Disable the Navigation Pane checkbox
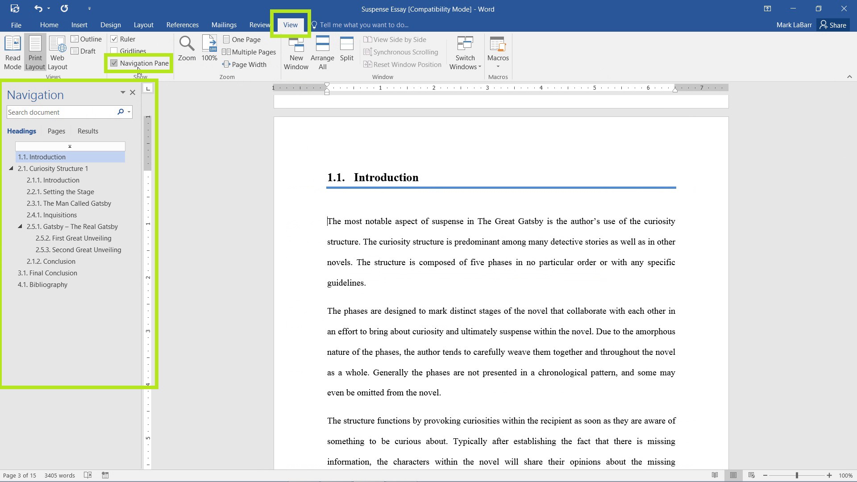This screenshot has height=482, width=857. pyautogui.click(x=114, y=63)
